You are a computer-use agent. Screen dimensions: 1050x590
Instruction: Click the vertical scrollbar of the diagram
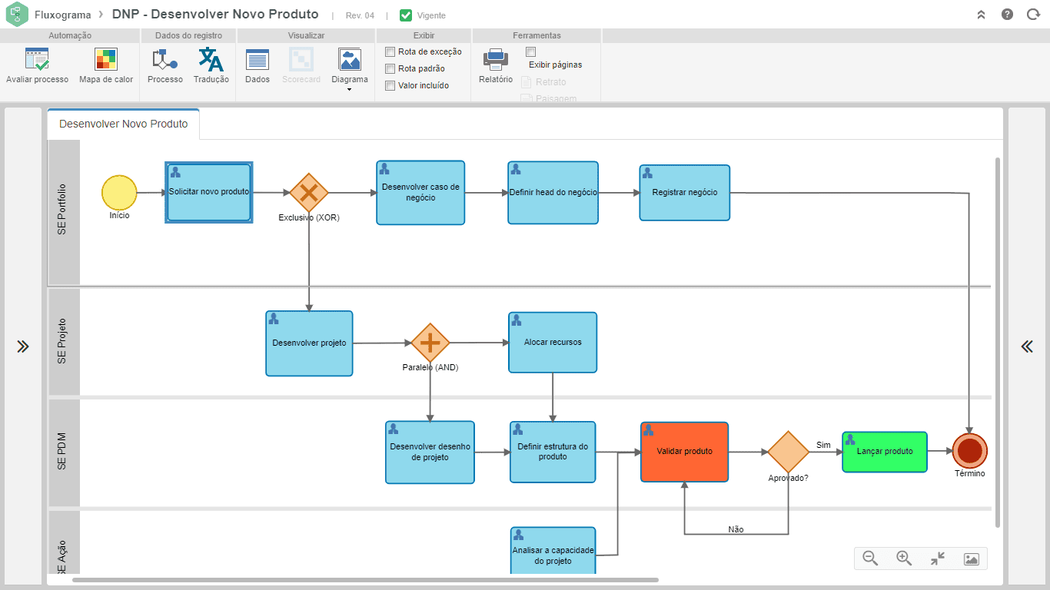click(998, 342)
